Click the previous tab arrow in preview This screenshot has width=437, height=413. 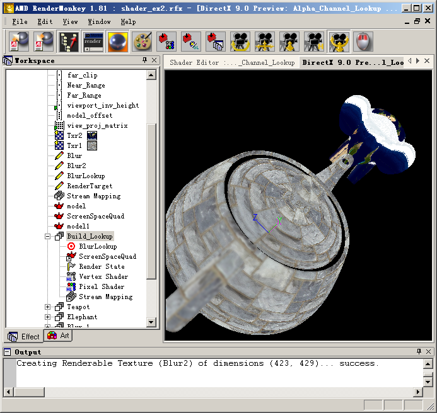tap(409, 60)
